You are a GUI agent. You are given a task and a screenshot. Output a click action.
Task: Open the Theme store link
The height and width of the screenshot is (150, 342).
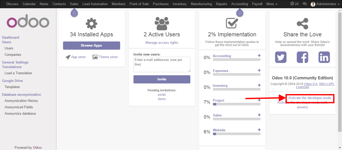pyautogui.click(x=108, y=57)
